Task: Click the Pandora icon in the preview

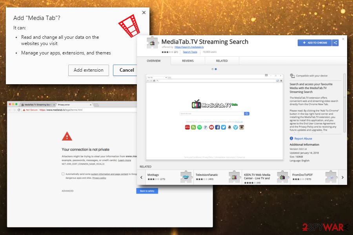Action: pos(206,127)
